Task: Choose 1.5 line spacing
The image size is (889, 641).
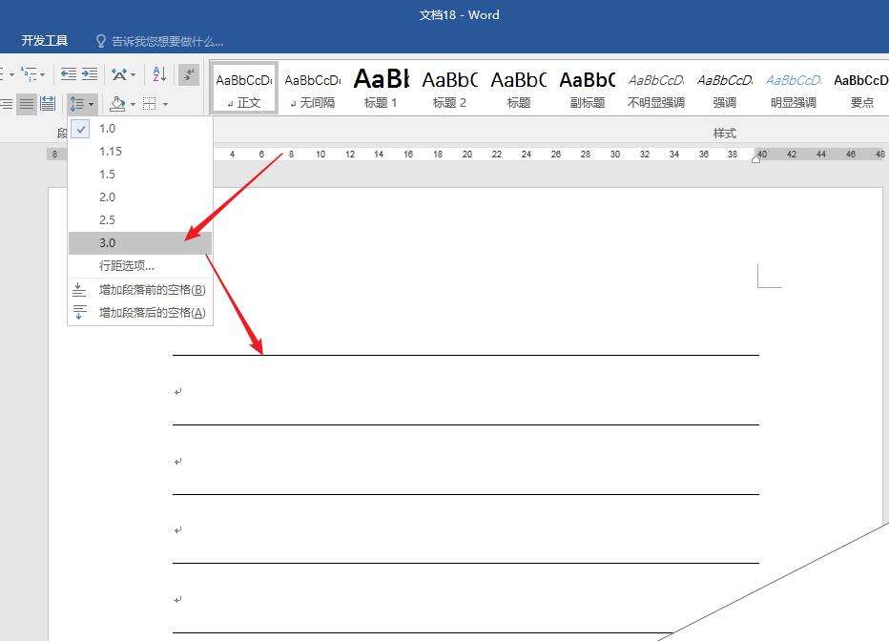Action: (140, 174)
